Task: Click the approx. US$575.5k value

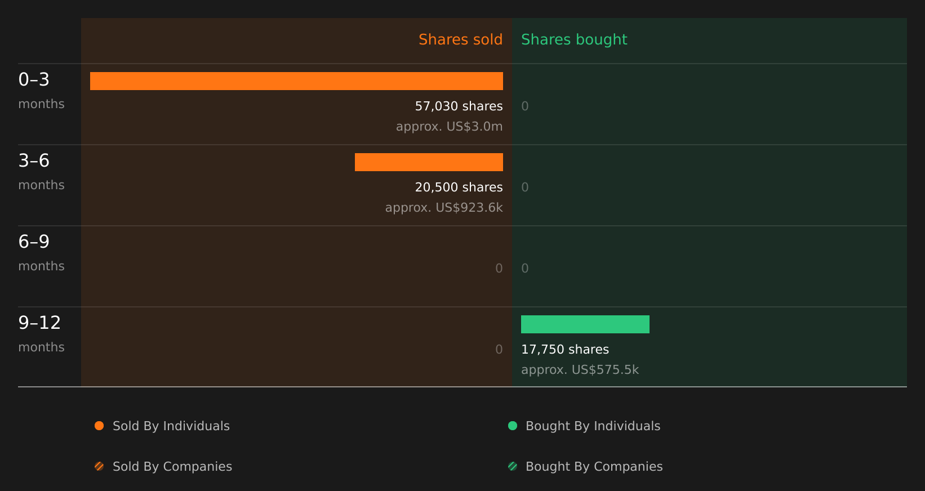Action: click(580, 370)
